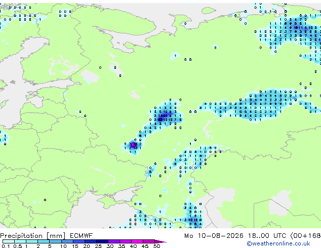
Task: Select the 2–5 mm legend color swatch
Action: click(44, 241)
